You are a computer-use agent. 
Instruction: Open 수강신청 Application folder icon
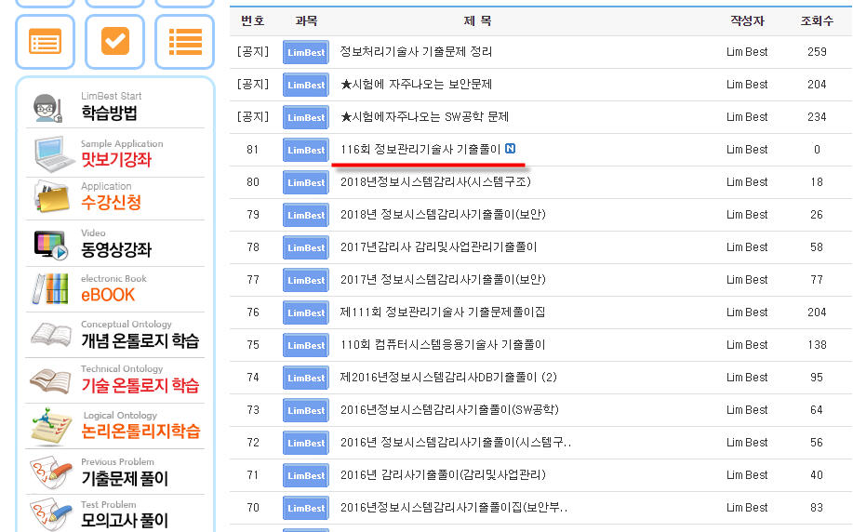pyautogui.click(x=52, y=196)
